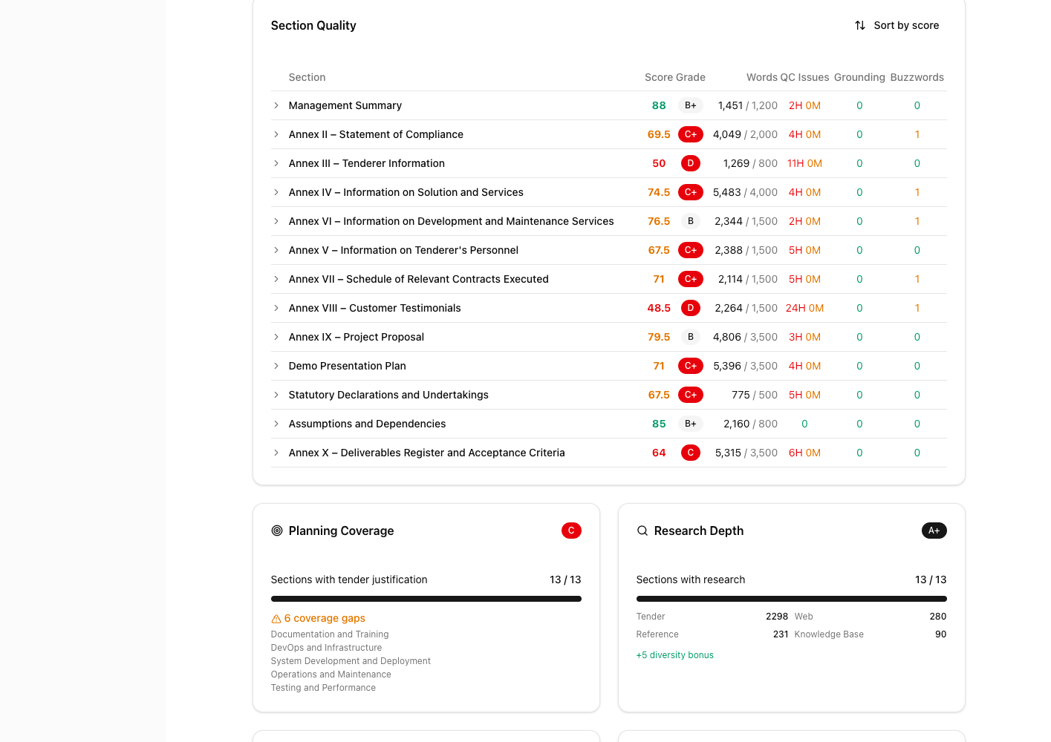Select the Annex IX Project Proposal row
Viewport: 1051px width, 742px height.
(609, 337)
